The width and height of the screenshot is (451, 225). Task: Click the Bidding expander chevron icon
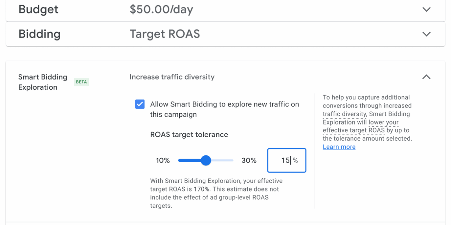tap(426, 34)
